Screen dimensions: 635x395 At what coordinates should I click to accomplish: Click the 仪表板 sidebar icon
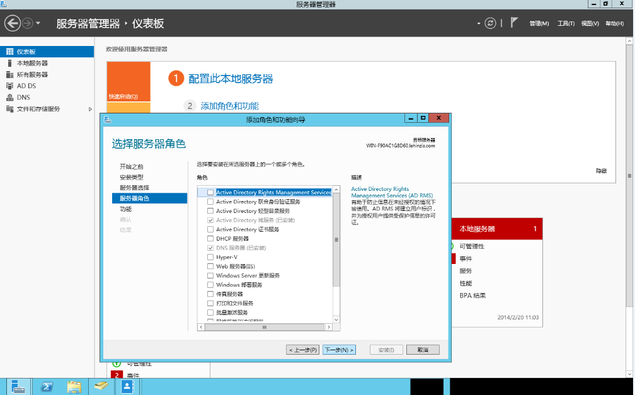pos(9,52)
